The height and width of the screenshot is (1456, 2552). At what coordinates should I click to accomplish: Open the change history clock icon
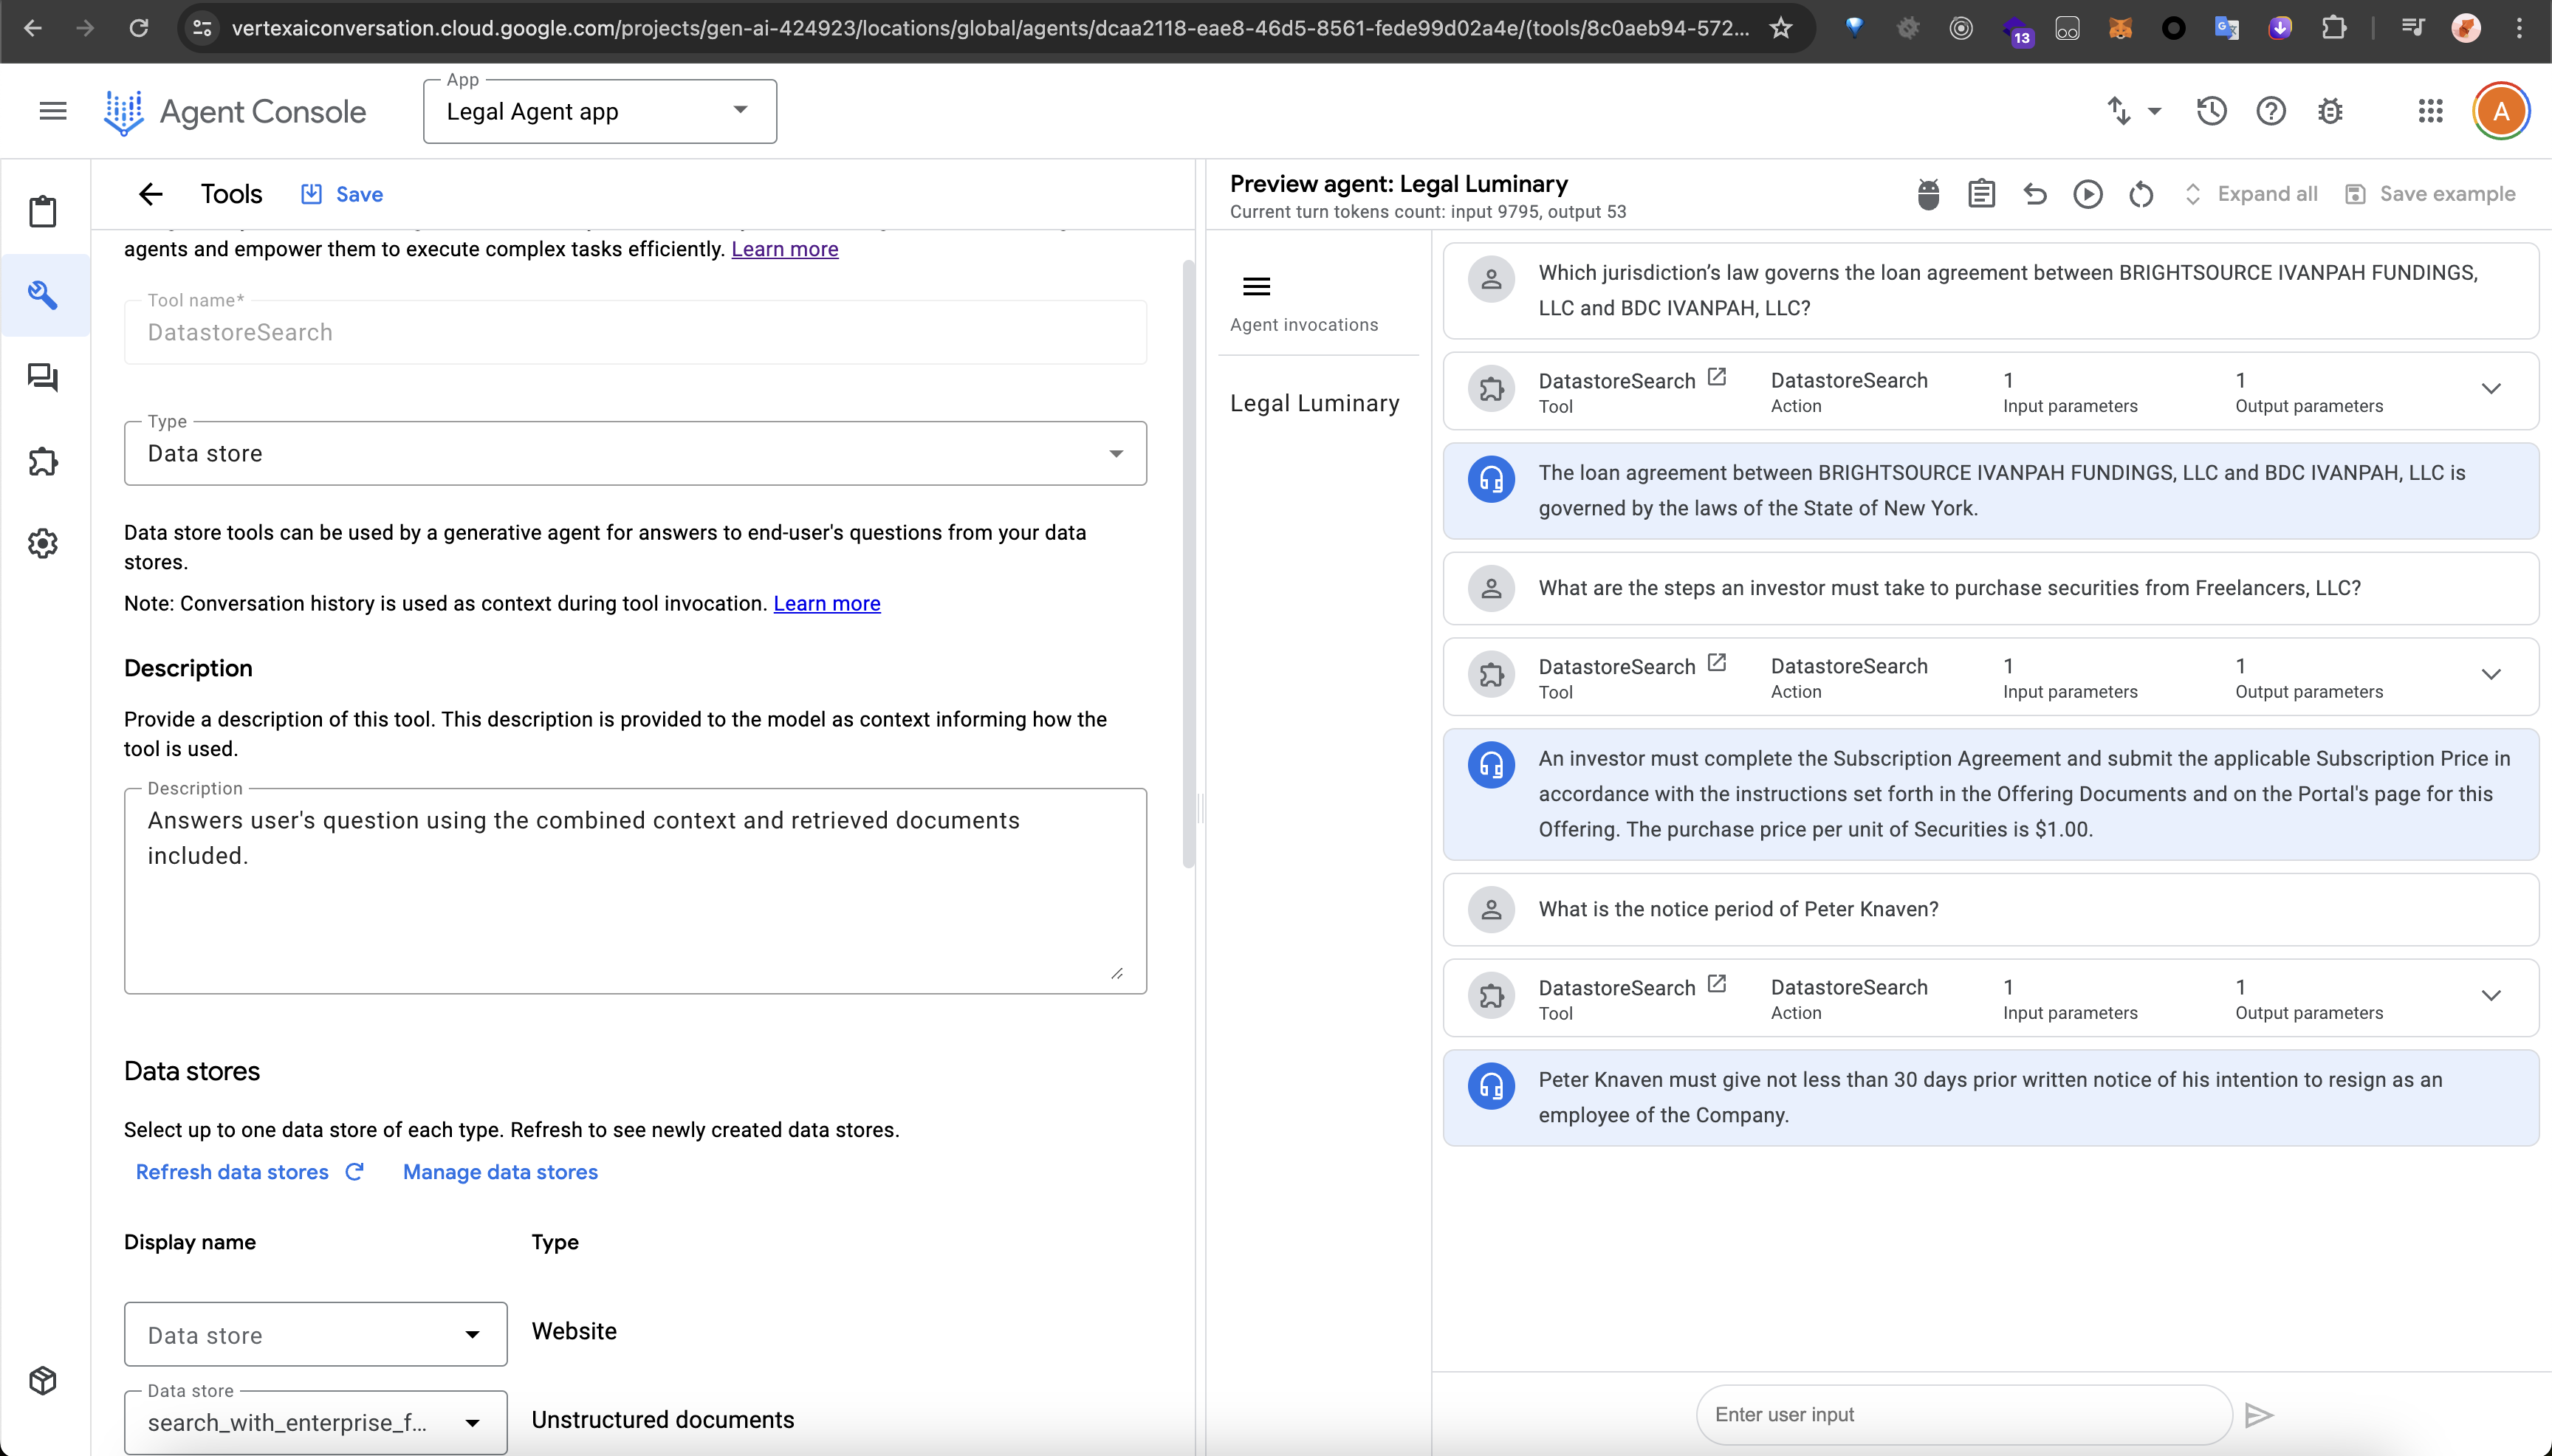tap(2211, 111)
